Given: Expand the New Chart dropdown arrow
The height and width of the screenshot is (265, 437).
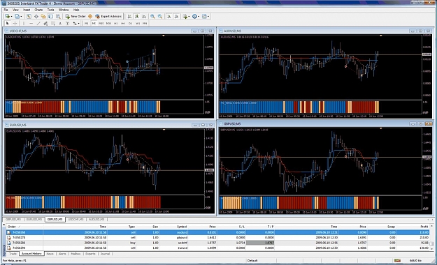Looking at the screenshot, I should pos(11,17).
